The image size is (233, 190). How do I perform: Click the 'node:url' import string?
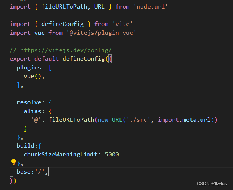click(x=151, y=7)
